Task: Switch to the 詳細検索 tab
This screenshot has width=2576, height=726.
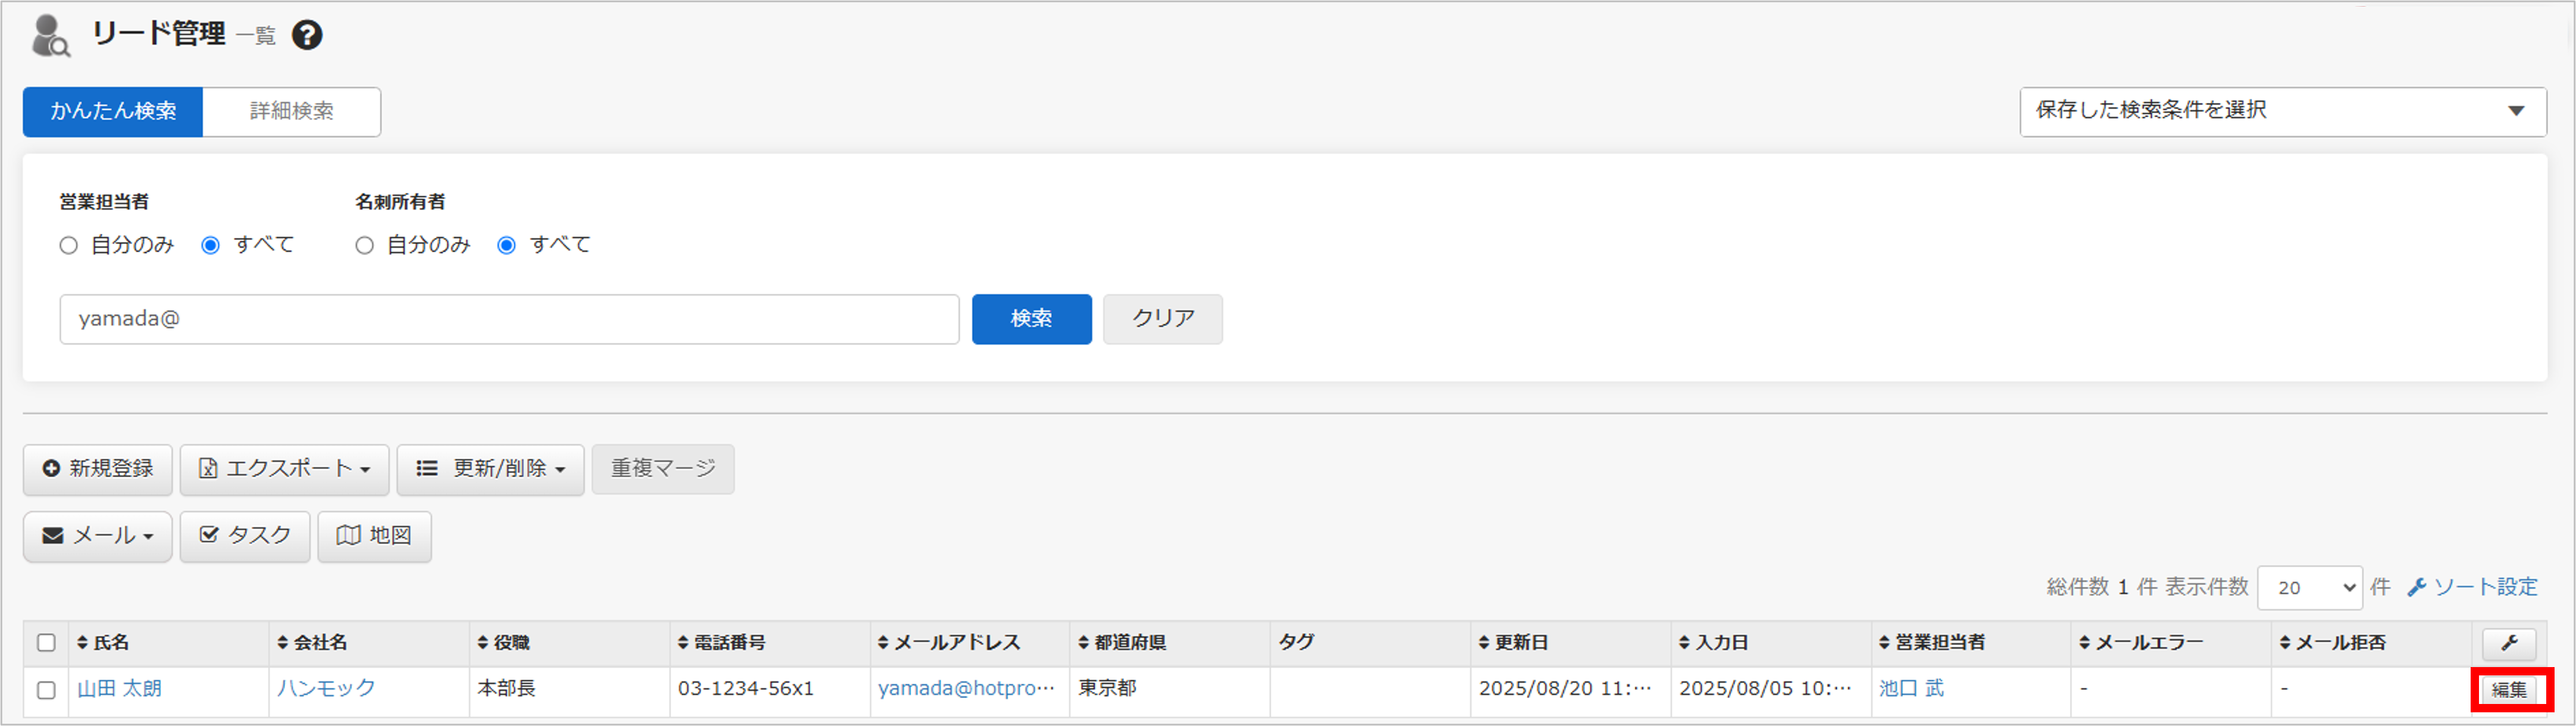Action: tap(292, 111)
